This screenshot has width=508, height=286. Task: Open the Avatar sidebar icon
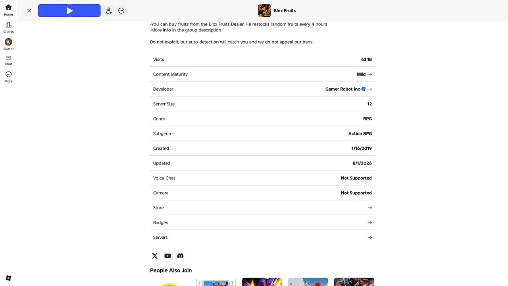tap(8, 44)
